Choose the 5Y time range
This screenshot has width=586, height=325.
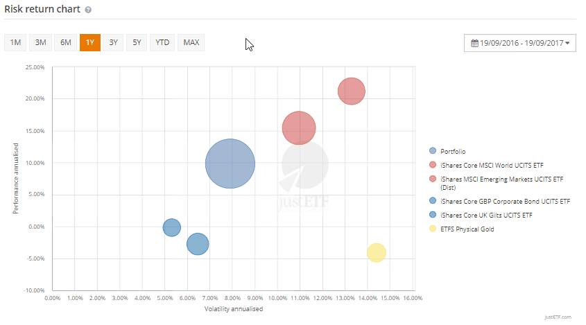tap(137, 42)
